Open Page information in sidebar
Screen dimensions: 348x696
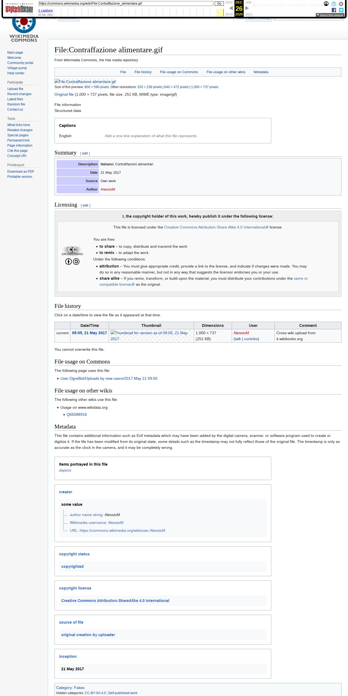[x=20, y=146]
